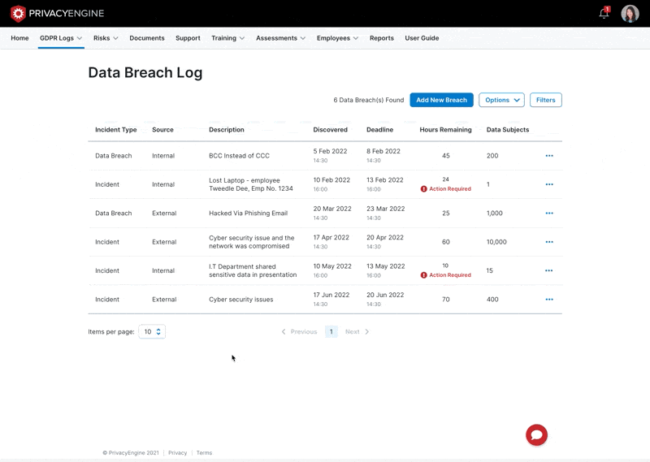Image resolution: width=650 pixels, height=462 pixels.
Task: Open the Reports page
Action: pos(382,38)
